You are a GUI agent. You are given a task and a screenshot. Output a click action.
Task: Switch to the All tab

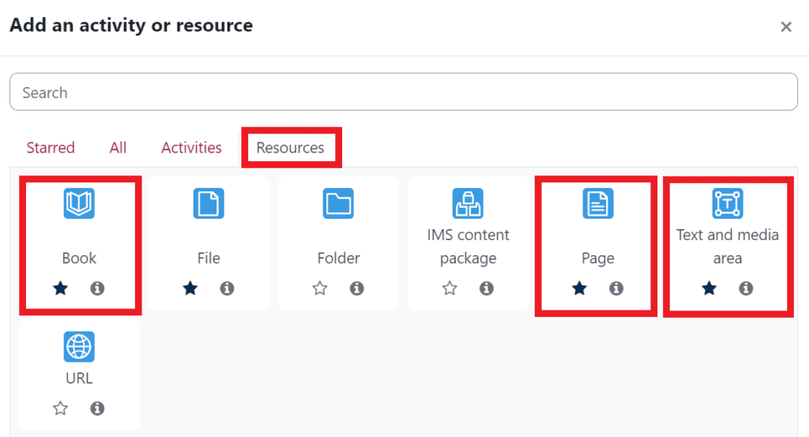coord(118,148)
